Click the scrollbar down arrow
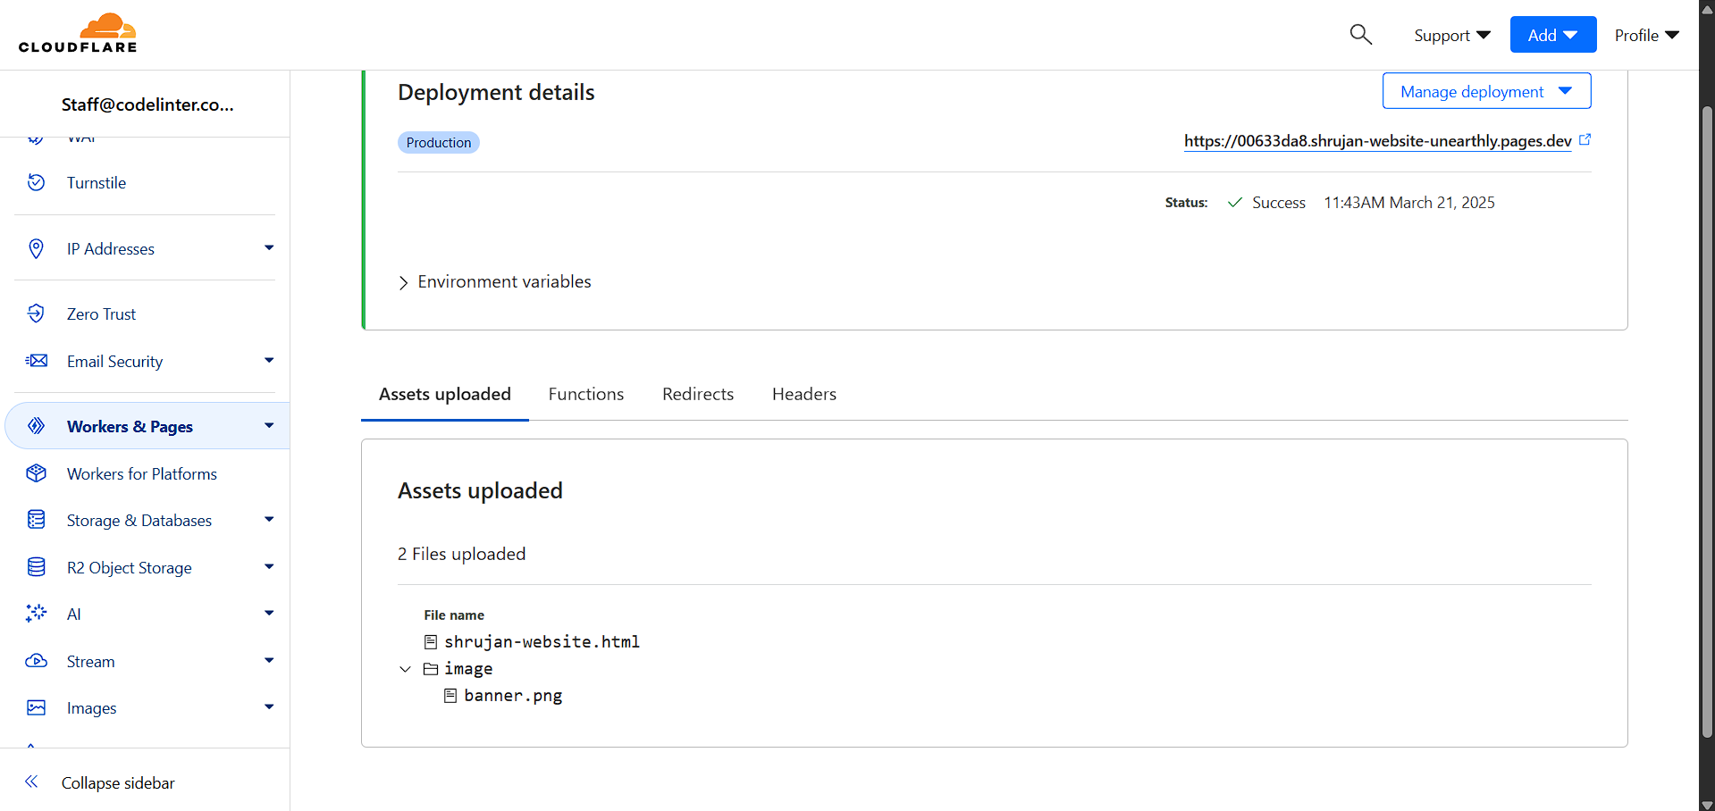Viewport: 1715px width, 811px height. pyautogui.click(x=1707, y=804)
